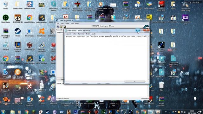Screen dimensions: 203x114
Task: Show hidden system tray icons arrow
Action: [170, 112]
